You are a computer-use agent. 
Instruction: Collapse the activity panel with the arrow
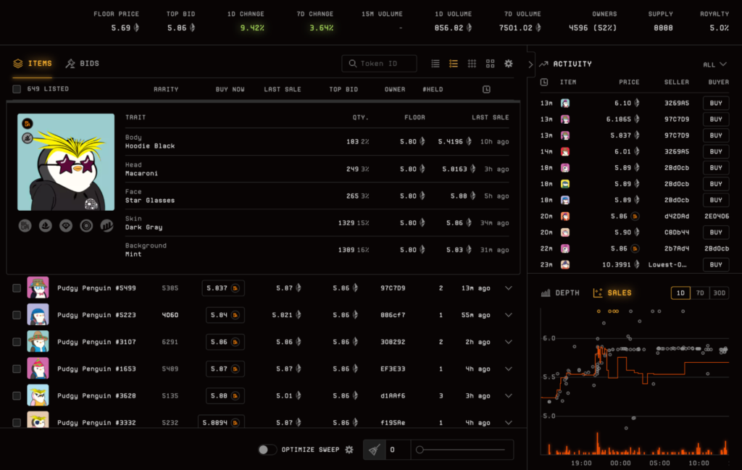point(530,64)
